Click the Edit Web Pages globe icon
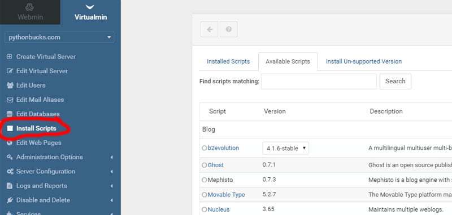This screenshot has width=452, height=215. click(x=10, y=142)
